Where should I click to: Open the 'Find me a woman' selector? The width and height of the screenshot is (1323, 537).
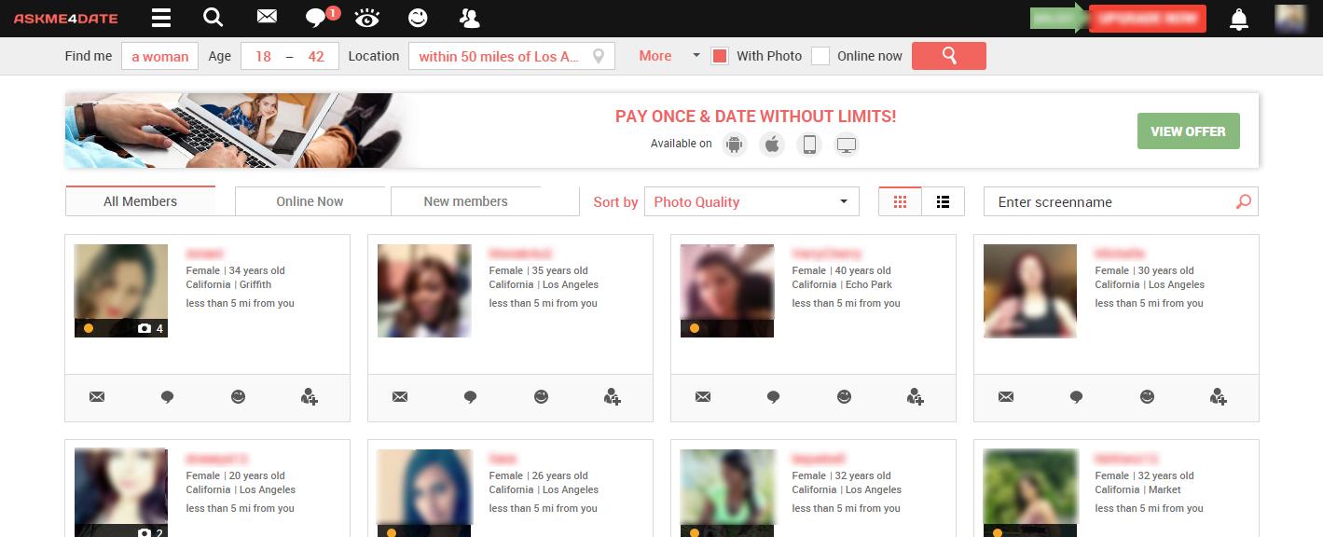coord(159,56)
